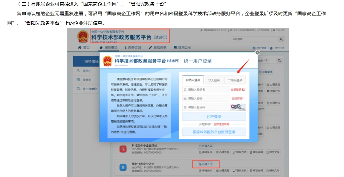The width and height of the screenshot is (344, 177).
Task: Select 按类别 in the sidebar
Action: pyautogui.click(x=86, y=80)
